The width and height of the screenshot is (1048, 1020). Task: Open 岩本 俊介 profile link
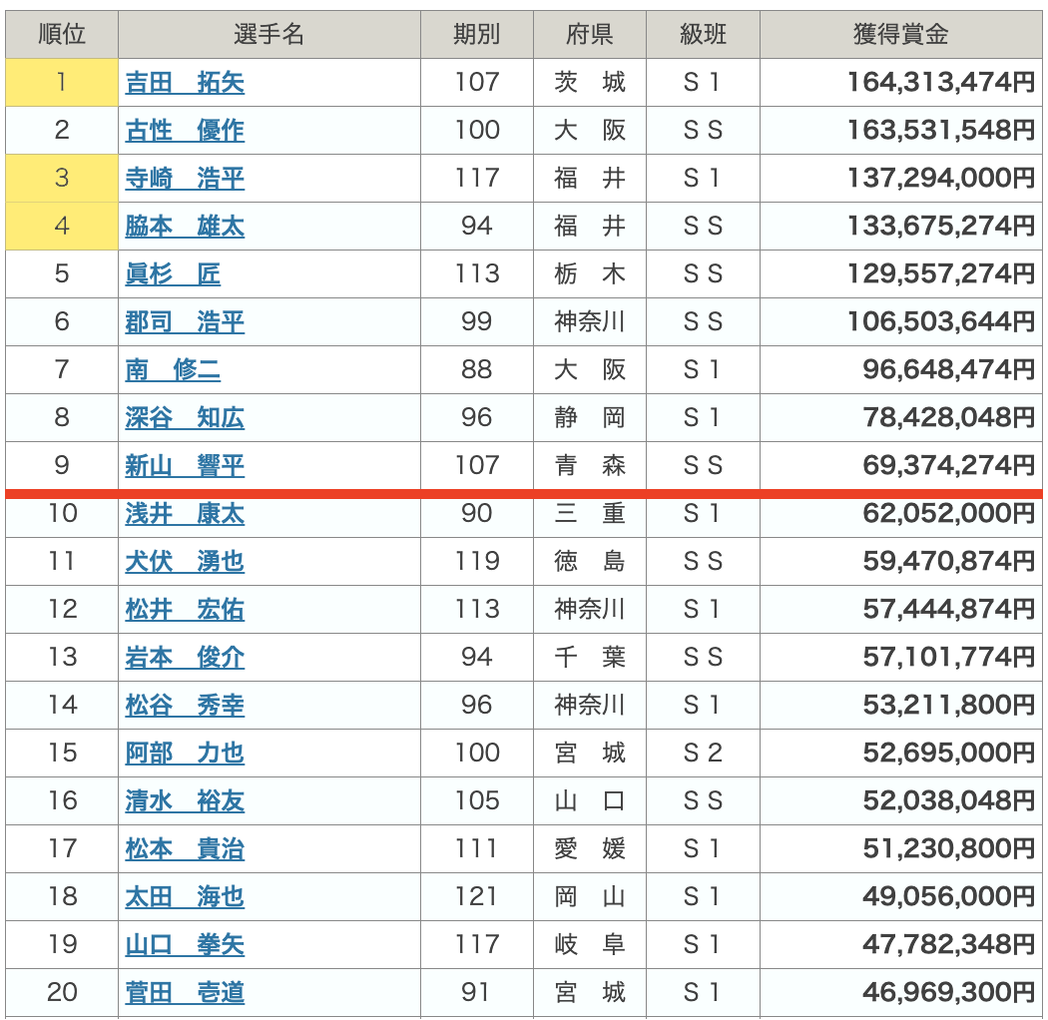(x=185, y=658)
